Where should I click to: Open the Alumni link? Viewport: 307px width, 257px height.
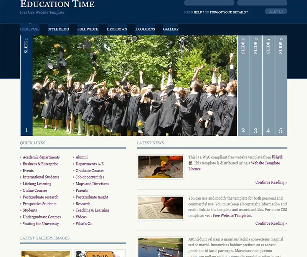(x=82, y=157)
